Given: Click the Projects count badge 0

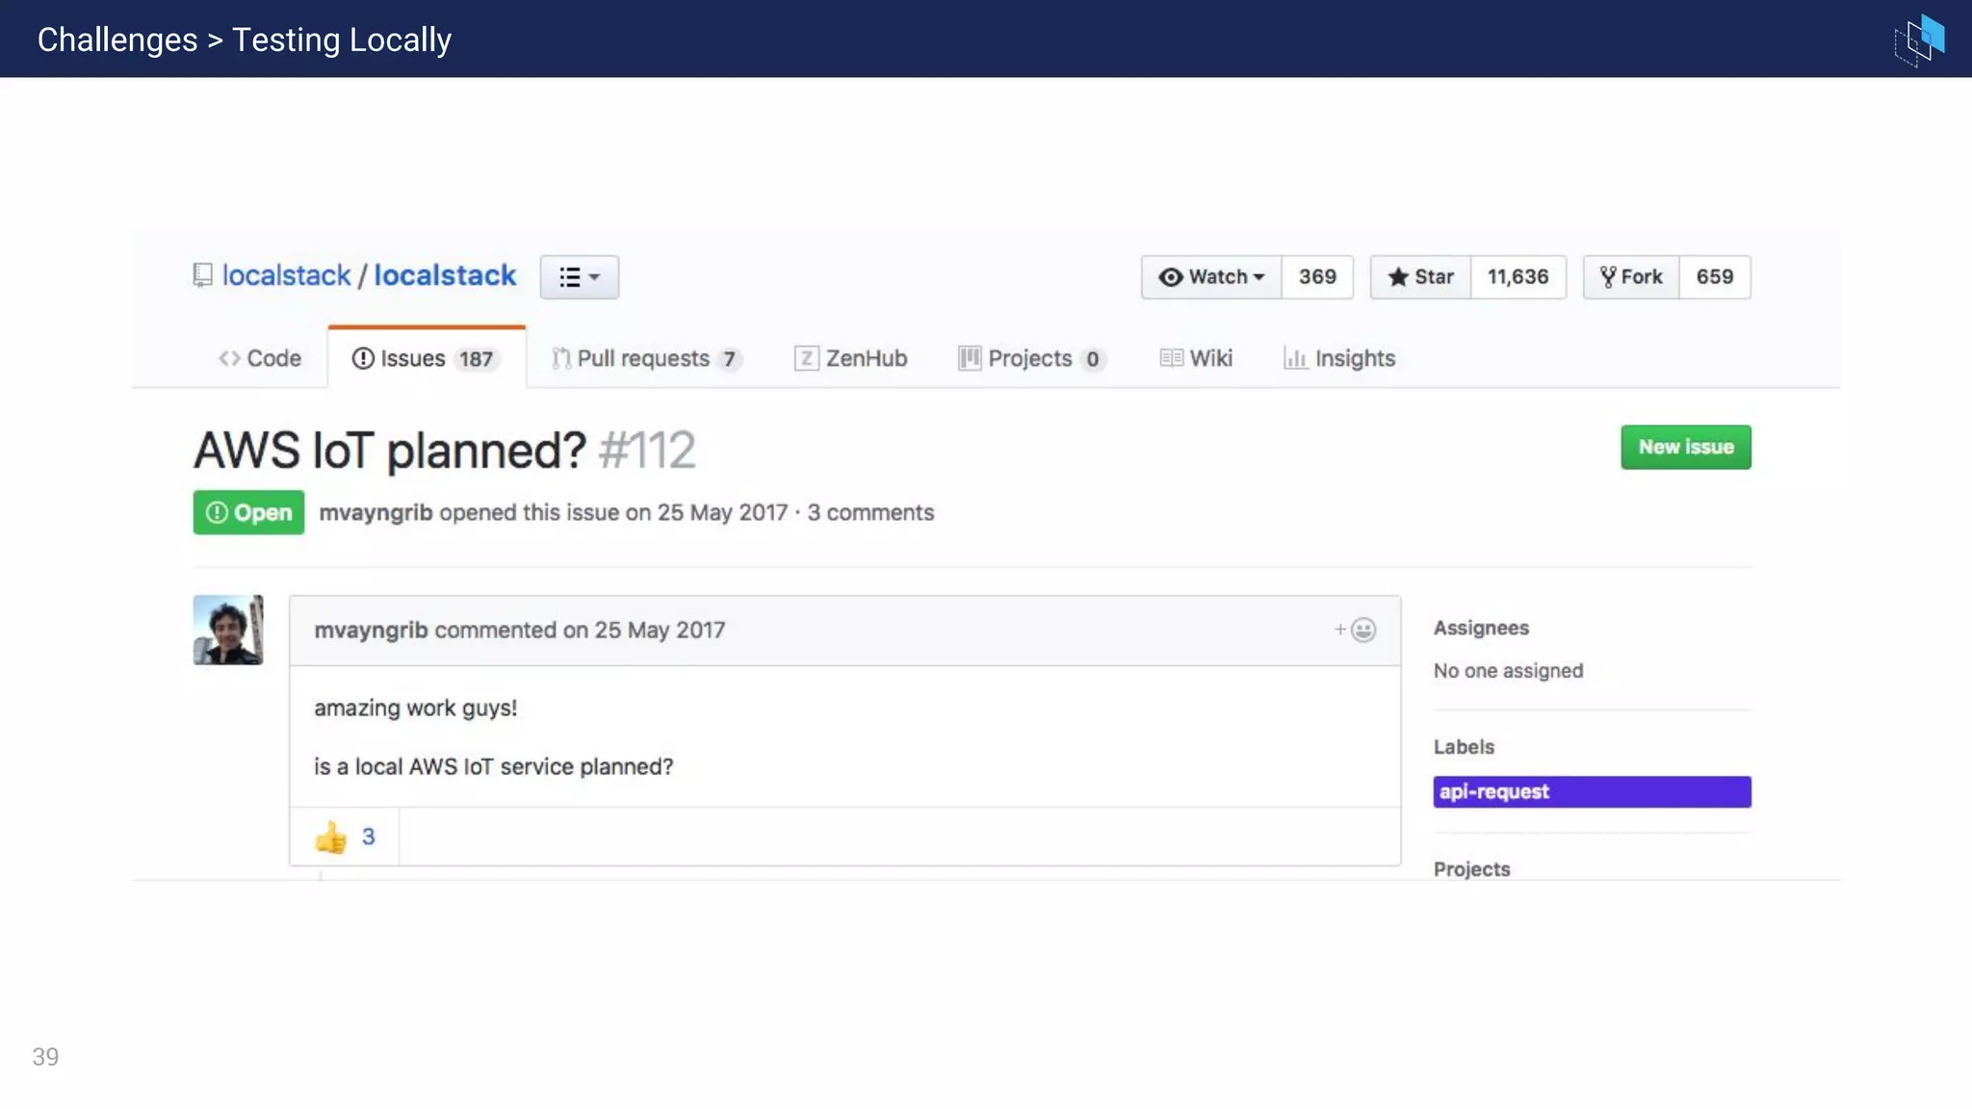Looking at the screenshot, I should pos(1092,359).
